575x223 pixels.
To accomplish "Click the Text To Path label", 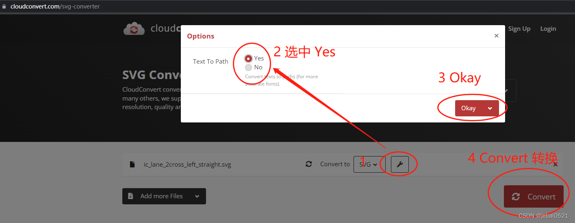I will pyautogui.click(x=210, y=62).
